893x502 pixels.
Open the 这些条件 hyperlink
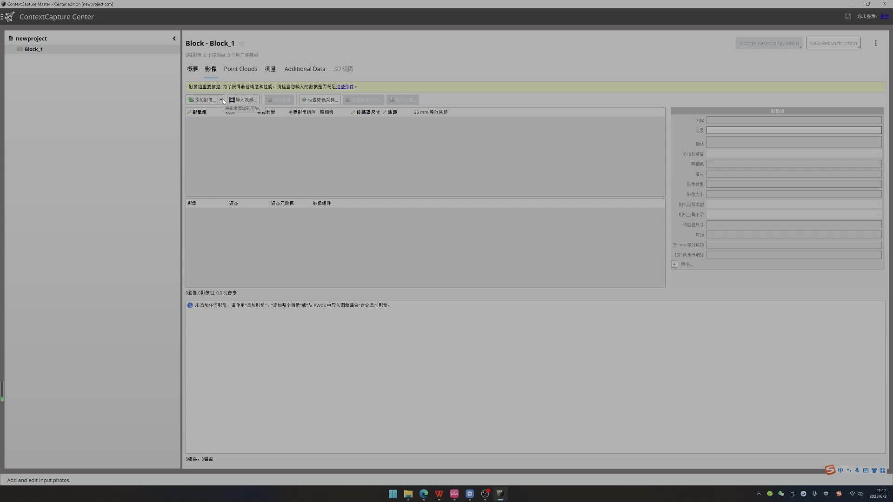click(345, 86)
